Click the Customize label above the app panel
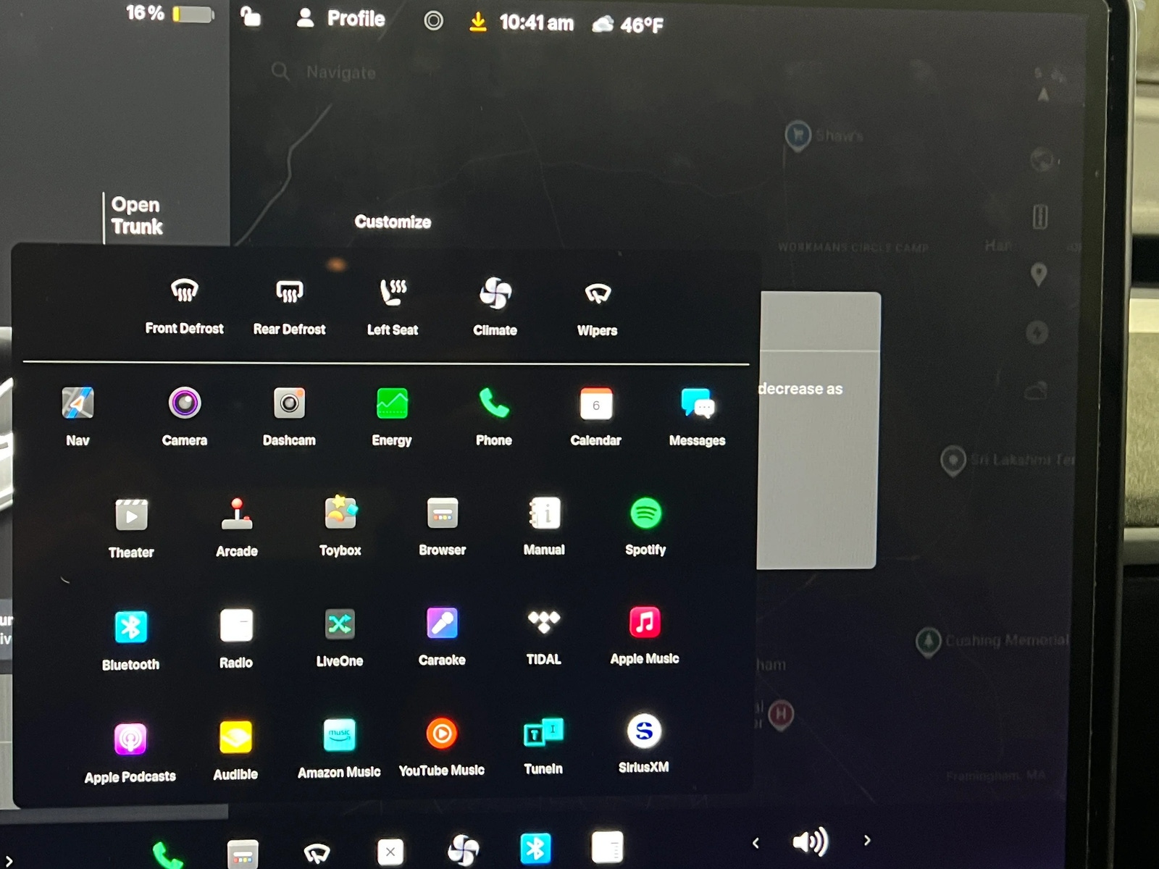 coord(393,222)
